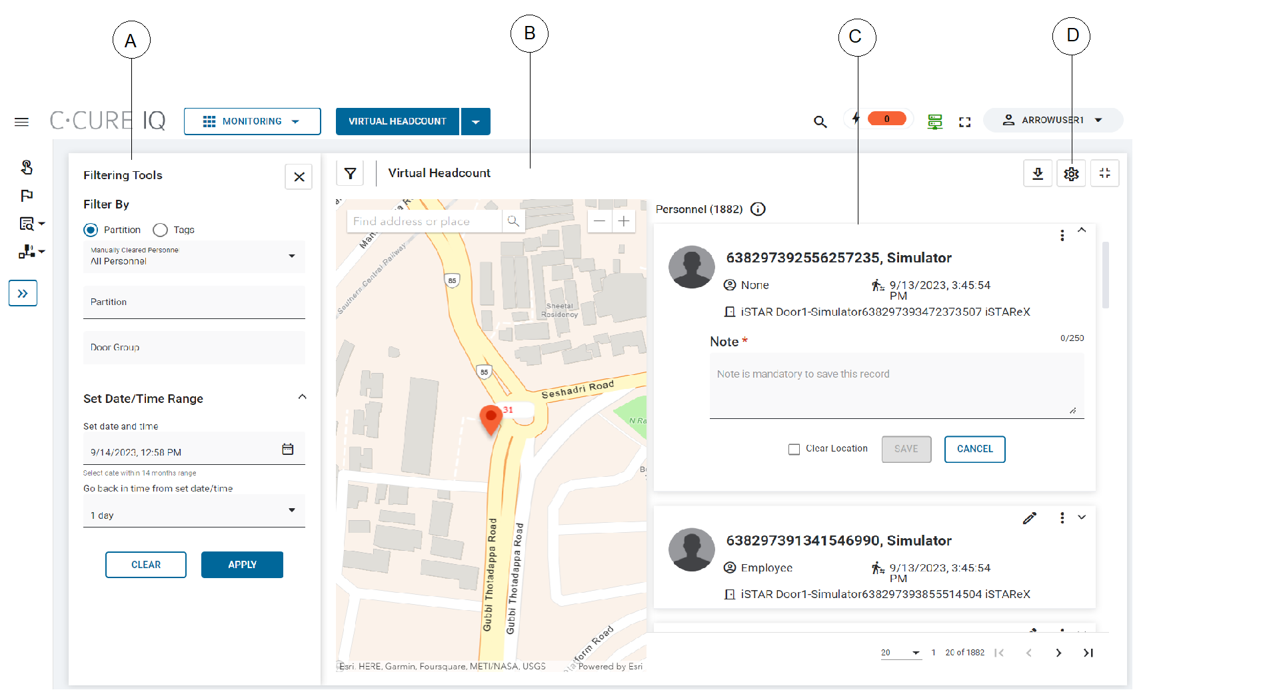
Task: Click the Note text area
Action: [x=896, y=386]
